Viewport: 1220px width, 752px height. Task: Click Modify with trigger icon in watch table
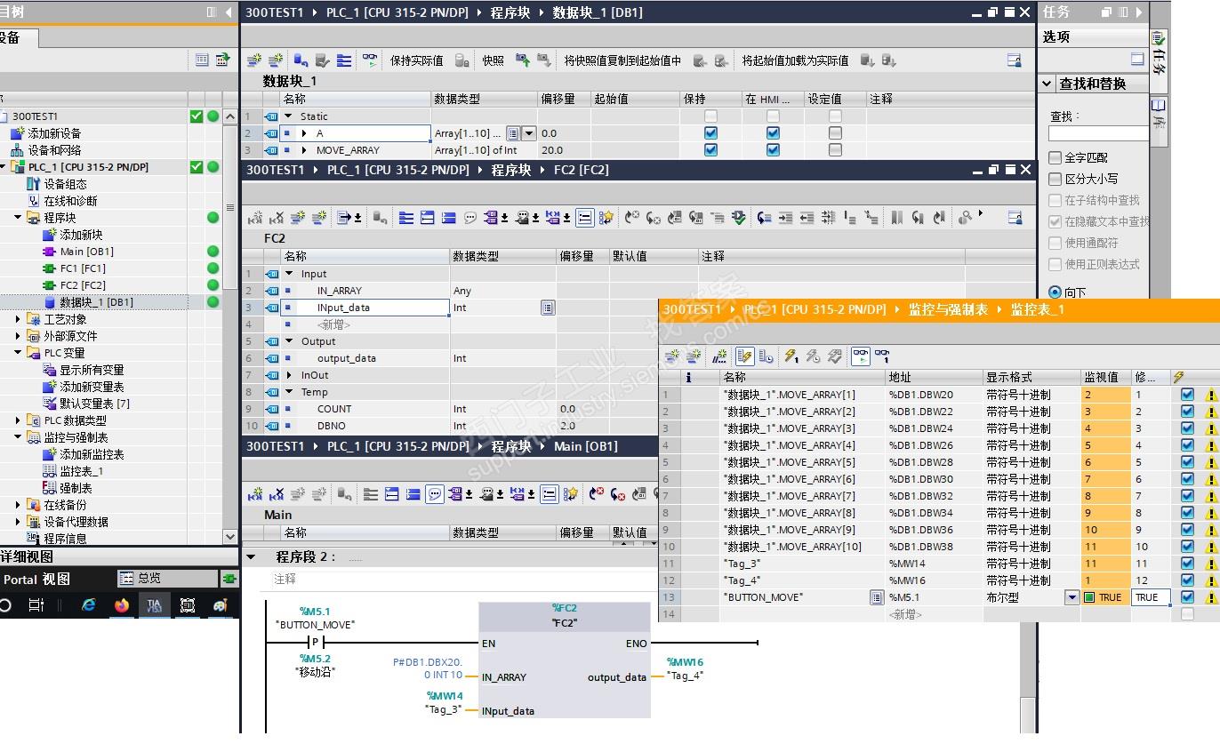813,356
